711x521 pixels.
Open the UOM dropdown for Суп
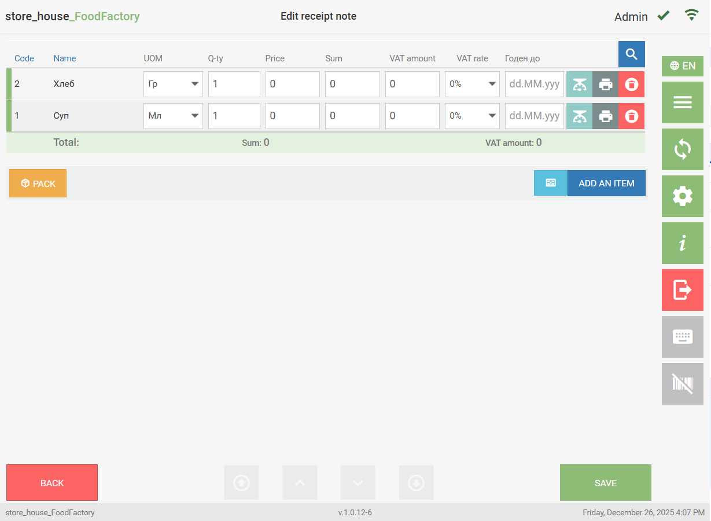click(173, 116)
